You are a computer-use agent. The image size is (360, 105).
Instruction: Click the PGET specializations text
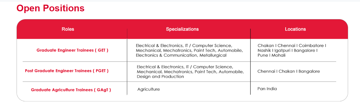pos(190,72)
